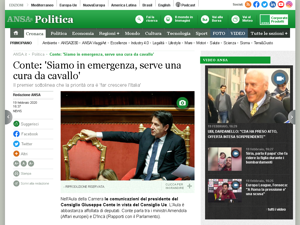Viewport: 300px width, 225px height.
Task: Open the Sport section
Action: click(202, 33)
